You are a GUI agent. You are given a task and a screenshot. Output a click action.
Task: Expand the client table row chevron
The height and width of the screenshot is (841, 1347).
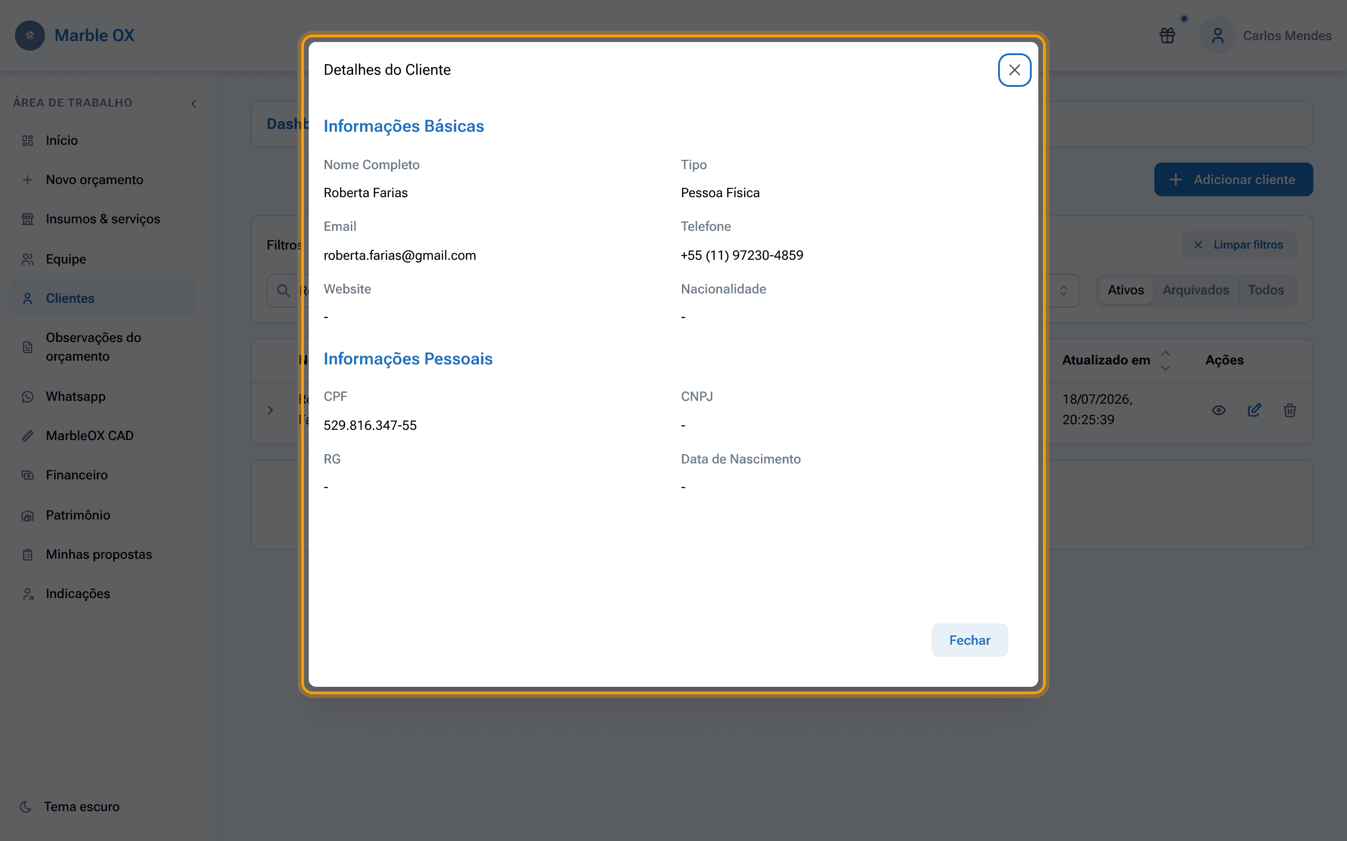(x=270, y=411)
